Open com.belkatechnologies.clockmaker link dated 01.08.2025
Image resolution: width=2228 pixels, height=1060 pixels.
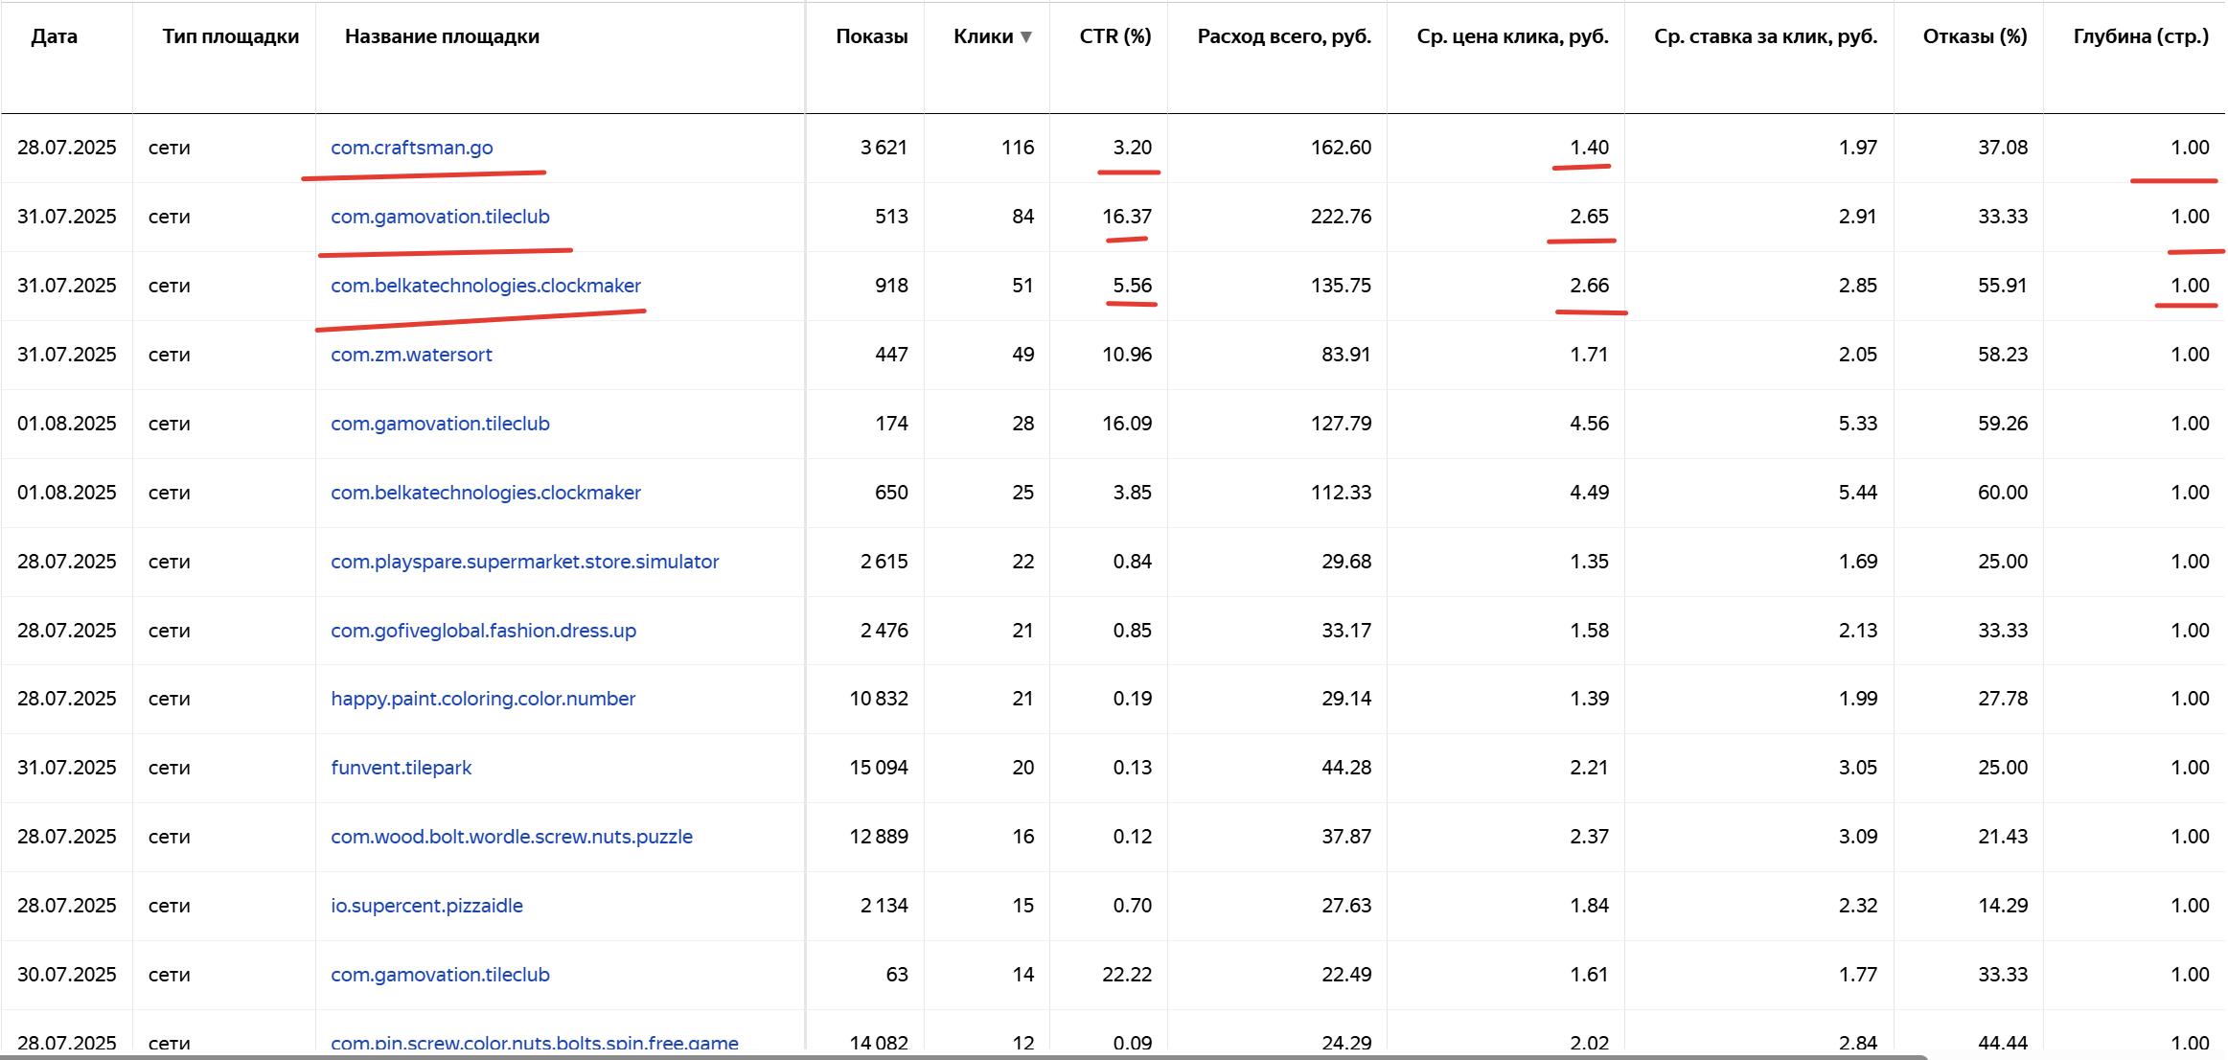pyautogui.click(x=485, y=493)
